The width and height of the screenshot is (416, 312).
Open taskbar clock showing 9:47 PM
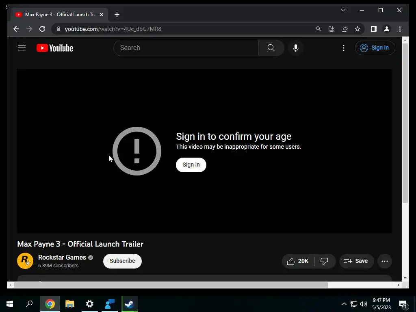click(x=381, y=304)
